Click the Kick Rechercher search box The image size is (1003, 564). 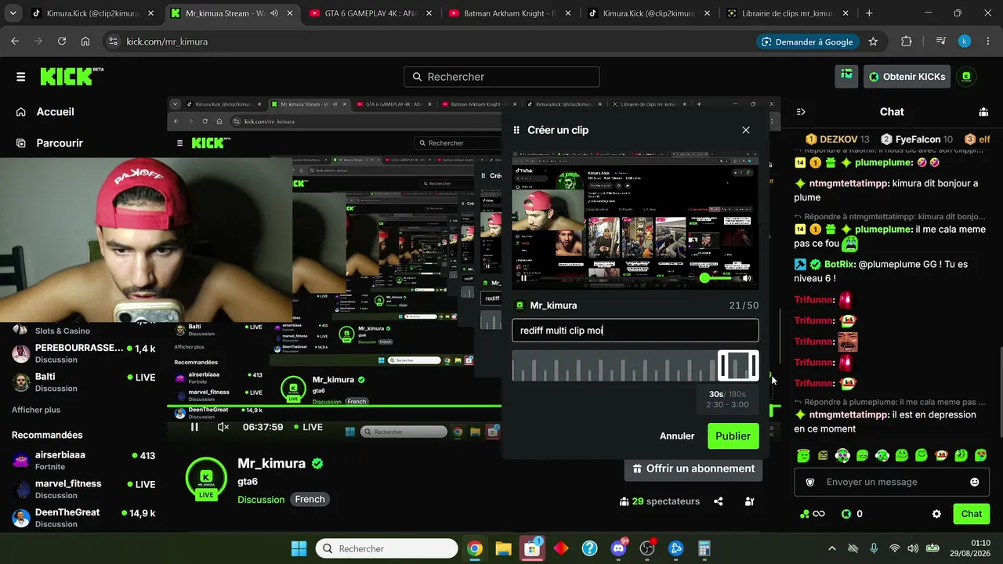[x=501, y=77]
